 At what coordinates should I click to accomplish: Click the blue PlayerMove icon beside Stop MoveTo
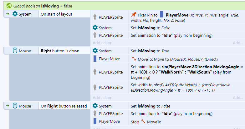pos(95,122)
